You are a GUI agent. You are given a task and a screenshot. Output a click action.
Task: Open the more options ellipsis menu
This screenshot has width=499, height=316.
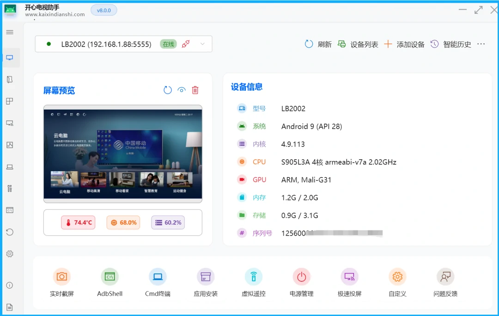[481, 44]
